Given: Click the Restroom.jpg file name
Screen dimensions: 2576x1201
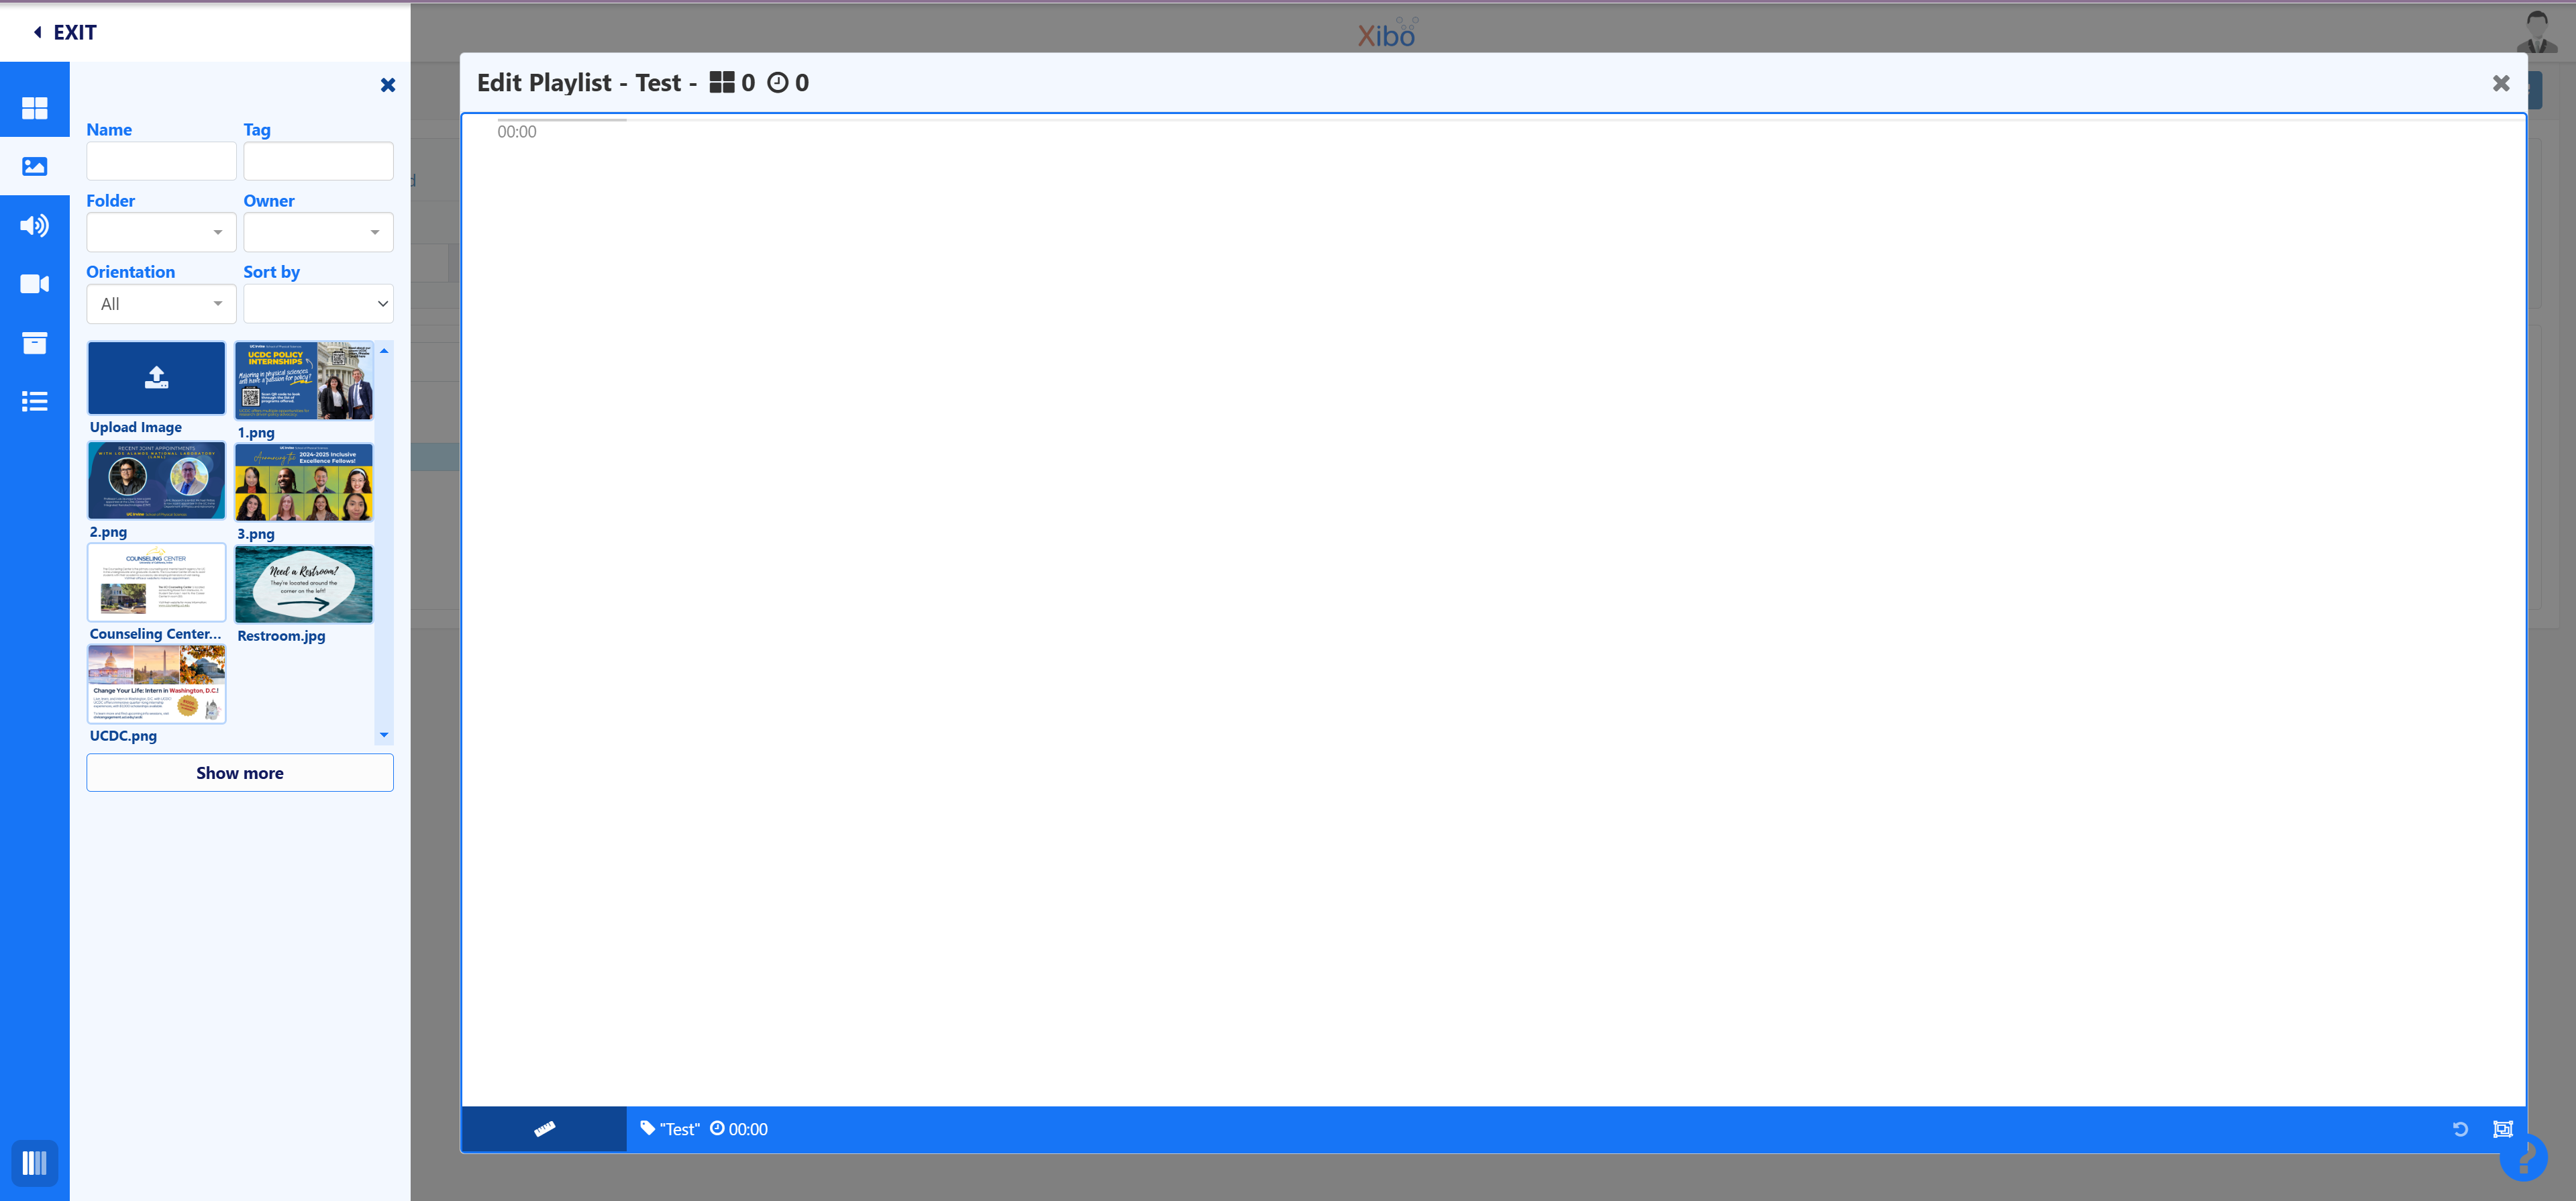Looking at the screenshot, I should [x=281, y=636].
